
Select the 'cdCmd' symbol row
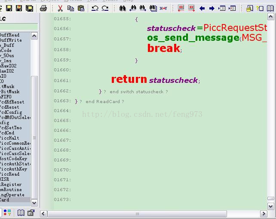pos(15,133)
